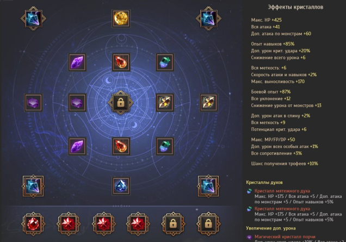Open the locked slot in the circle's center
The width and height of the screenshot is (346, 242).
121,103
